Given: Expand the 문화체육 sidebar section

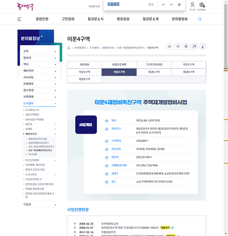Looking at the screenshot, I should point(40,84).
